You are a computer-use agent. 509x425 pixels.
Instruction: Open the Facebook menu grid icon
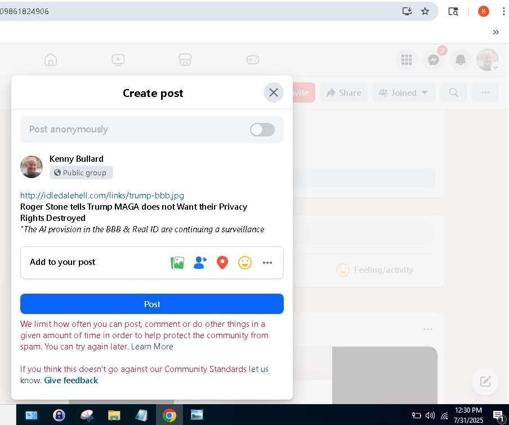point(406,60)
